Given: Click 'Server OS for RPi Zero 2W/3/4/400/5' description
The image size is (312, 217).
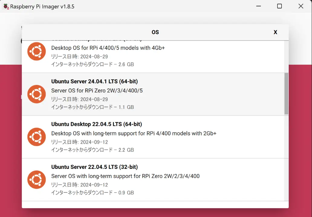Looking at the screenshot, I should tap(97, 91).
